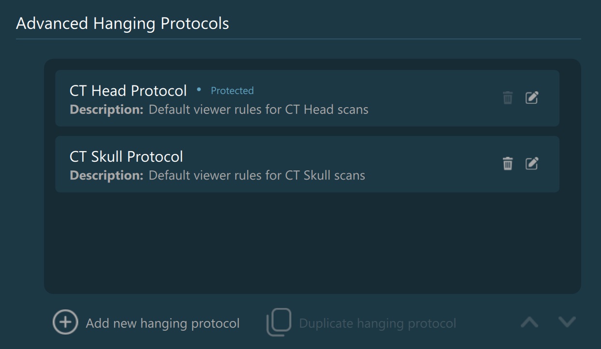
Task: Select the CT Skull Protocol title
Action: [126, 156]
